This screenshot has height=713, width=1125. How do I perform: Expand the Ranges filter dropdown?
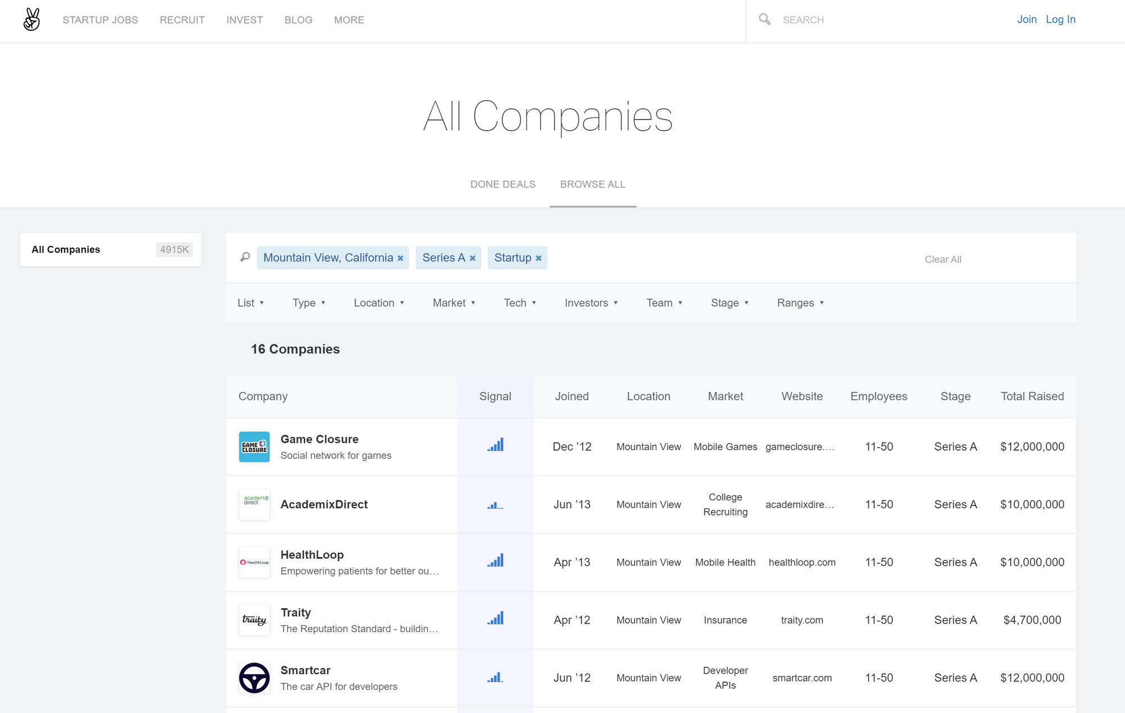tap(800, 303)
